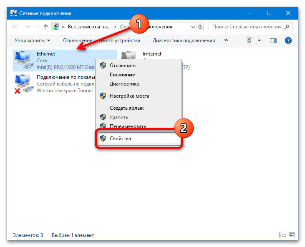Switch to details view in status bar
The width and height of the screenshot is (305, 247).
click(282, 235)
